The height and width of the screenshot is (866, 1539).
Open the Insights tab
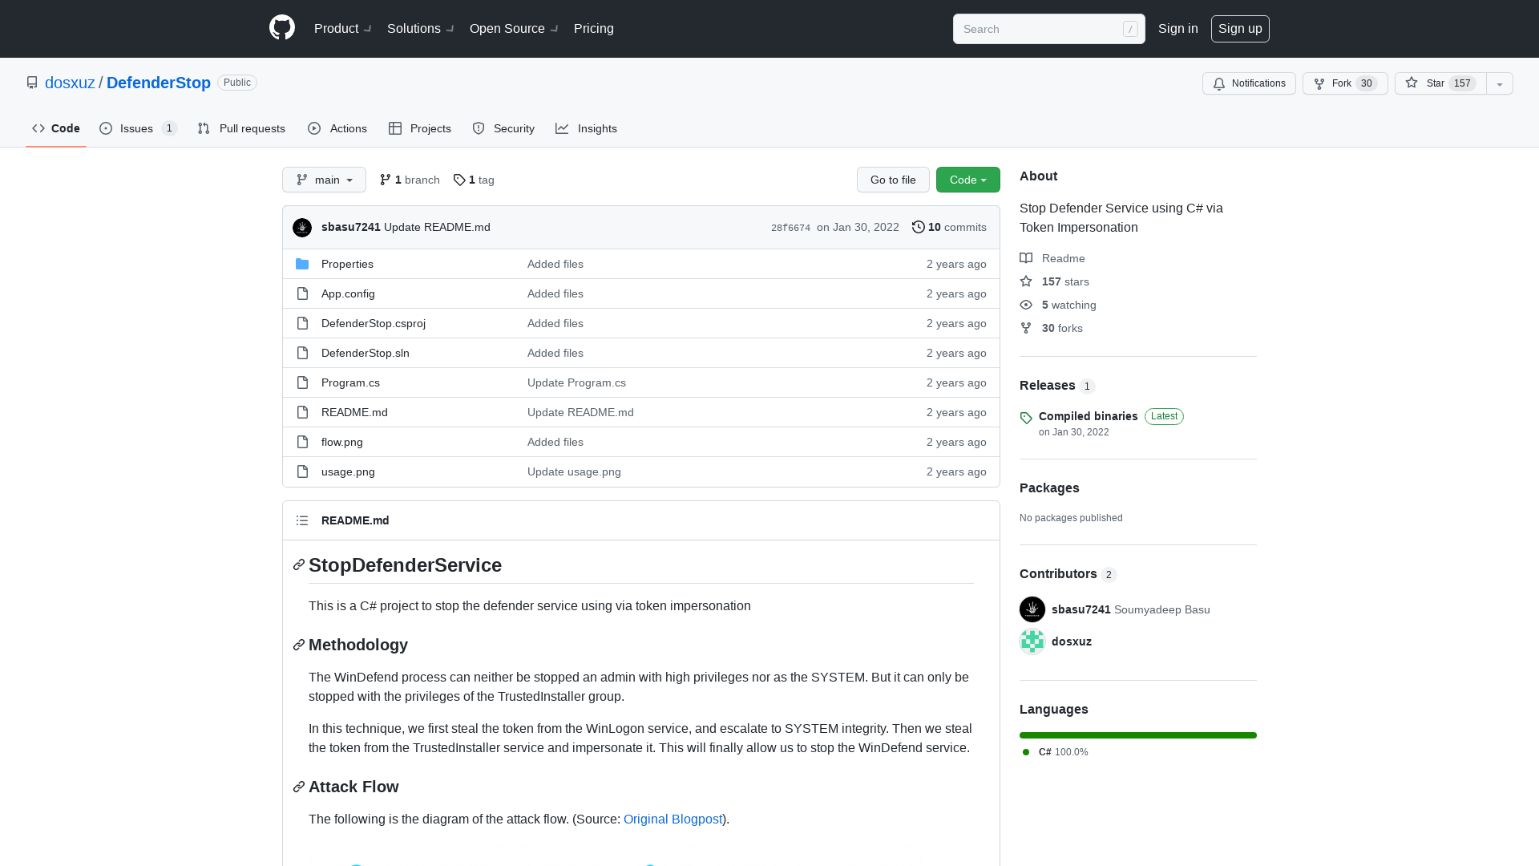tap(587, 128)
